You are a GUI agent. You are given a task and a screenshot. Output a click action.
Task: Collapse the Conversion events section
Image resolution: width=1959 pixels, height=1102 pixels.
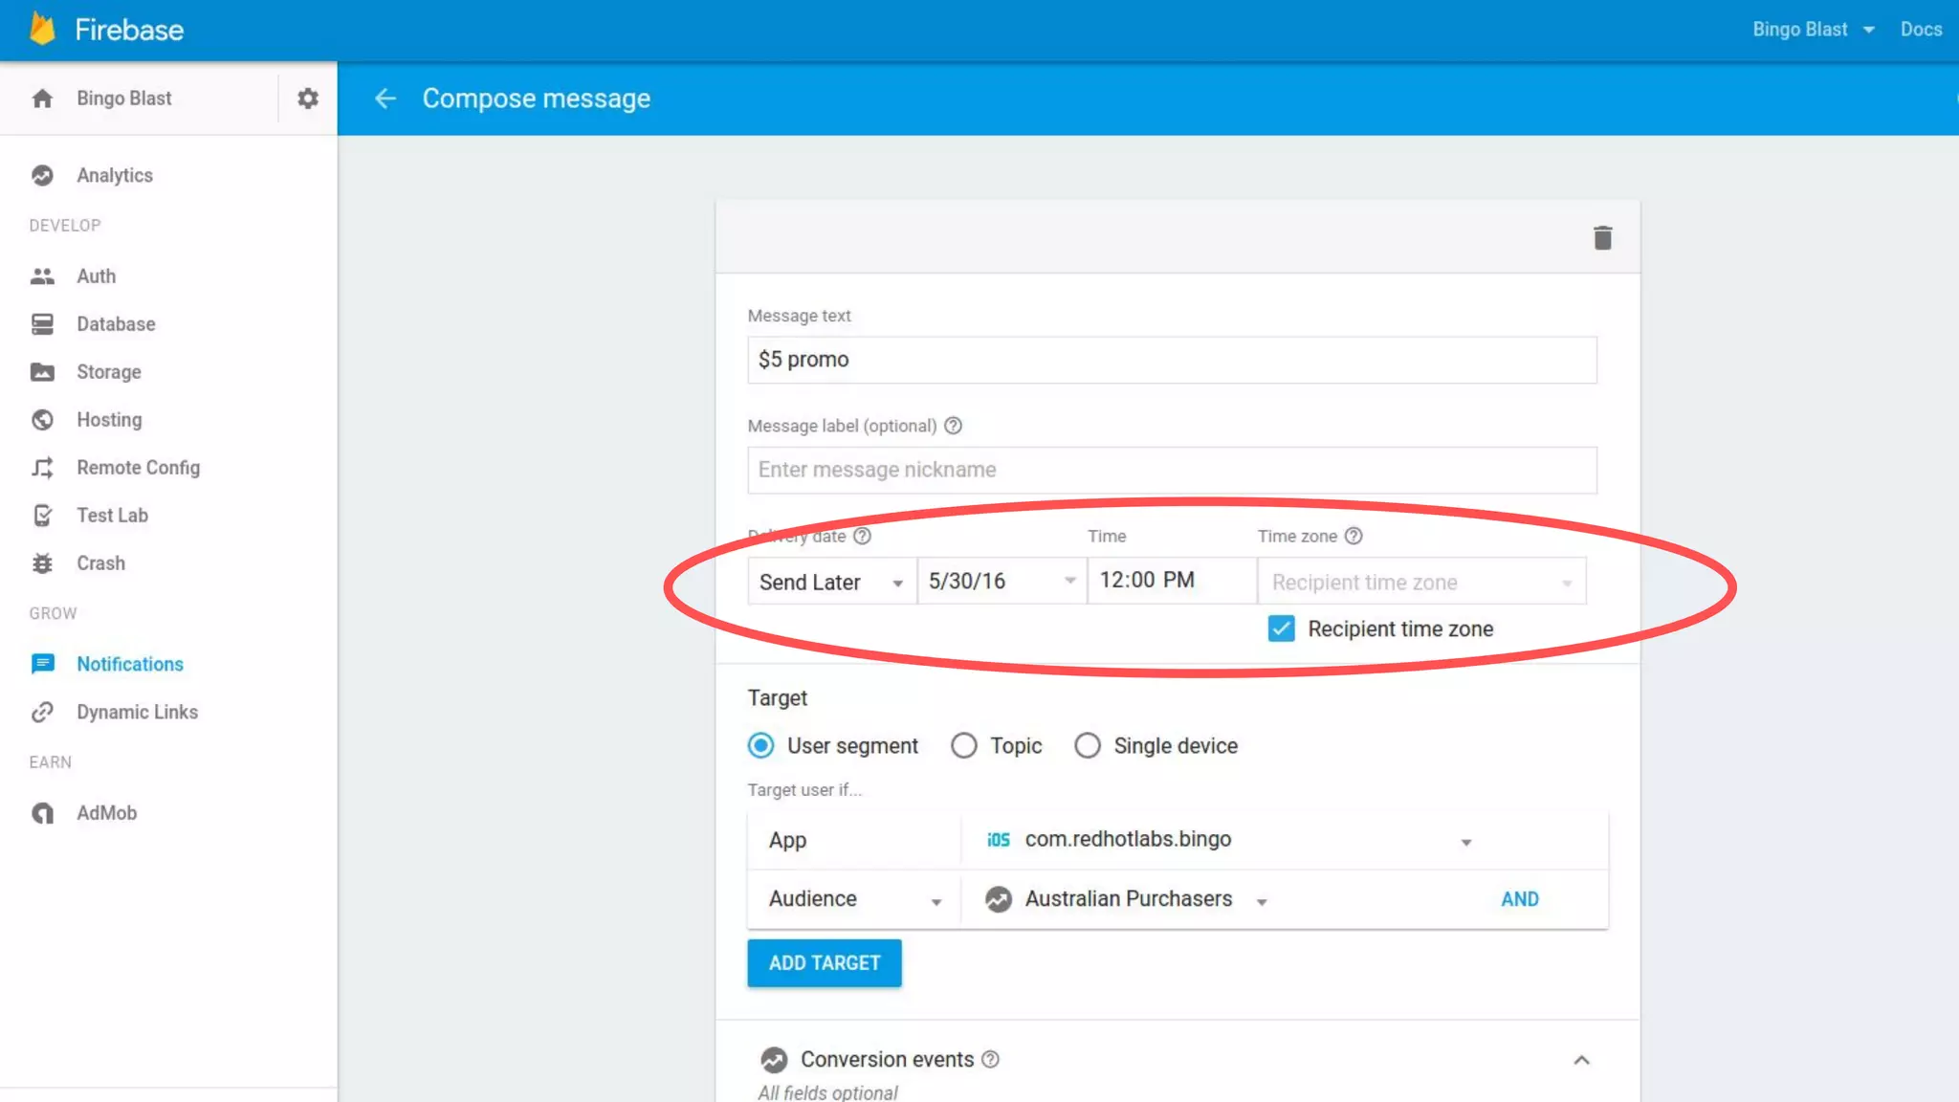1581,1060
